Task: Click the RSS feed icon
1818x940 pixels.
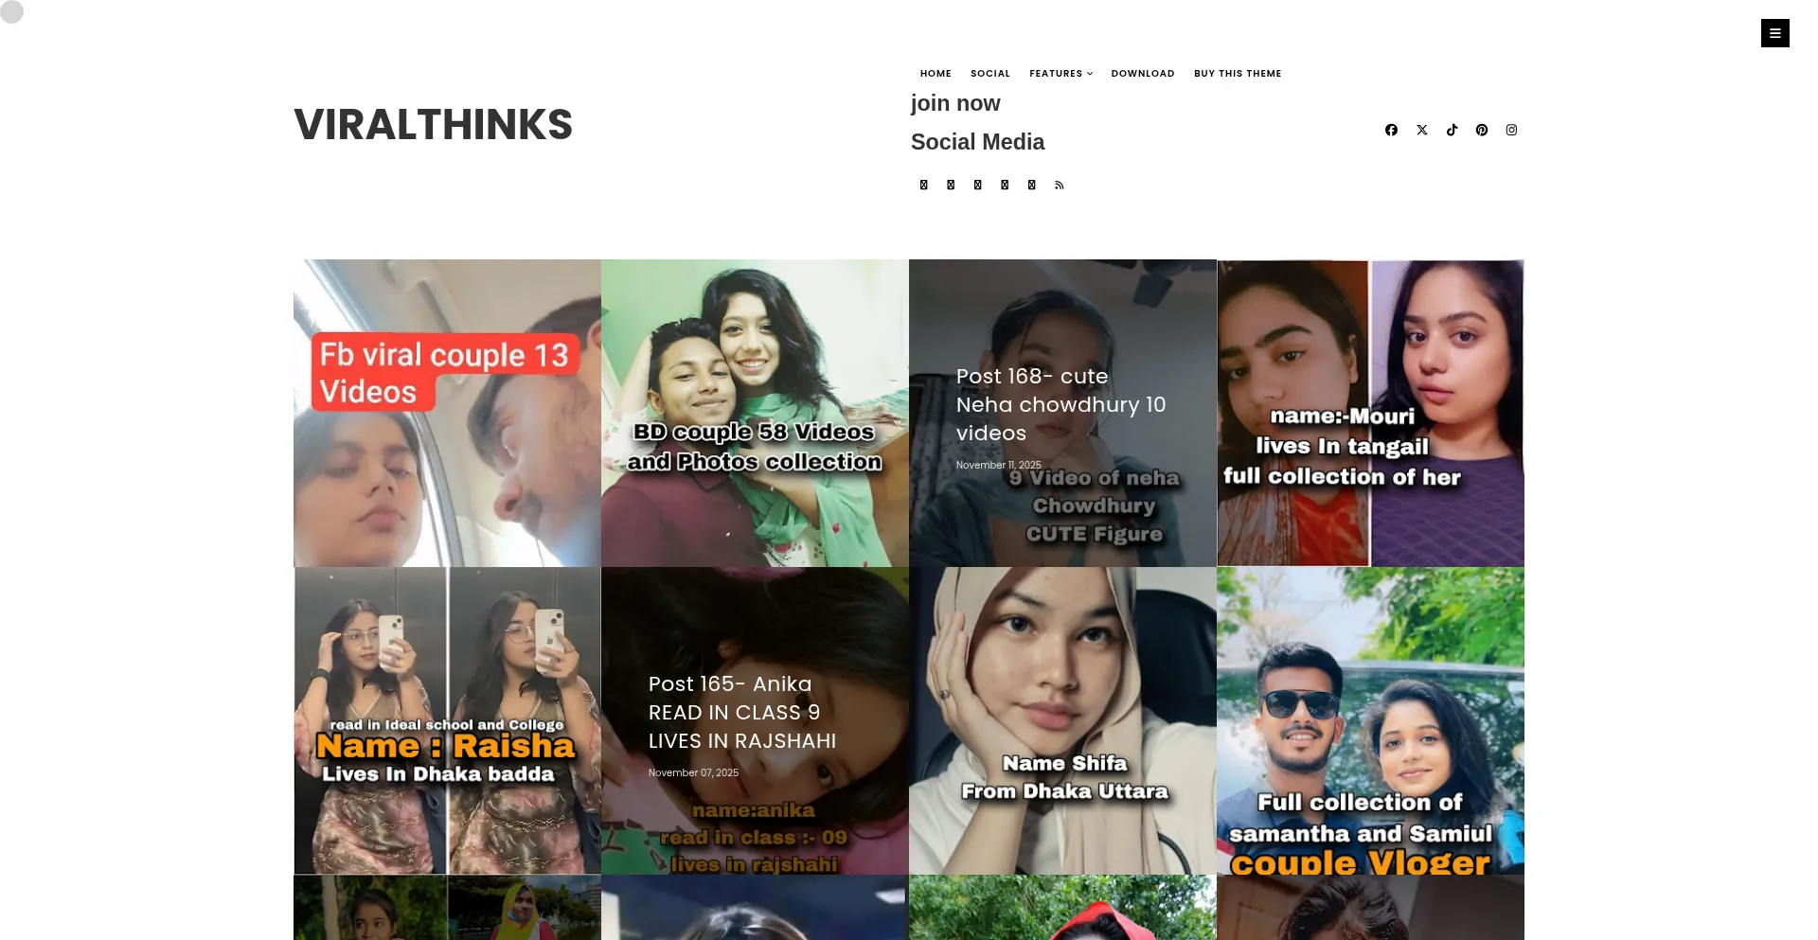Action: pyautogui.click(x=1060, y=186)
